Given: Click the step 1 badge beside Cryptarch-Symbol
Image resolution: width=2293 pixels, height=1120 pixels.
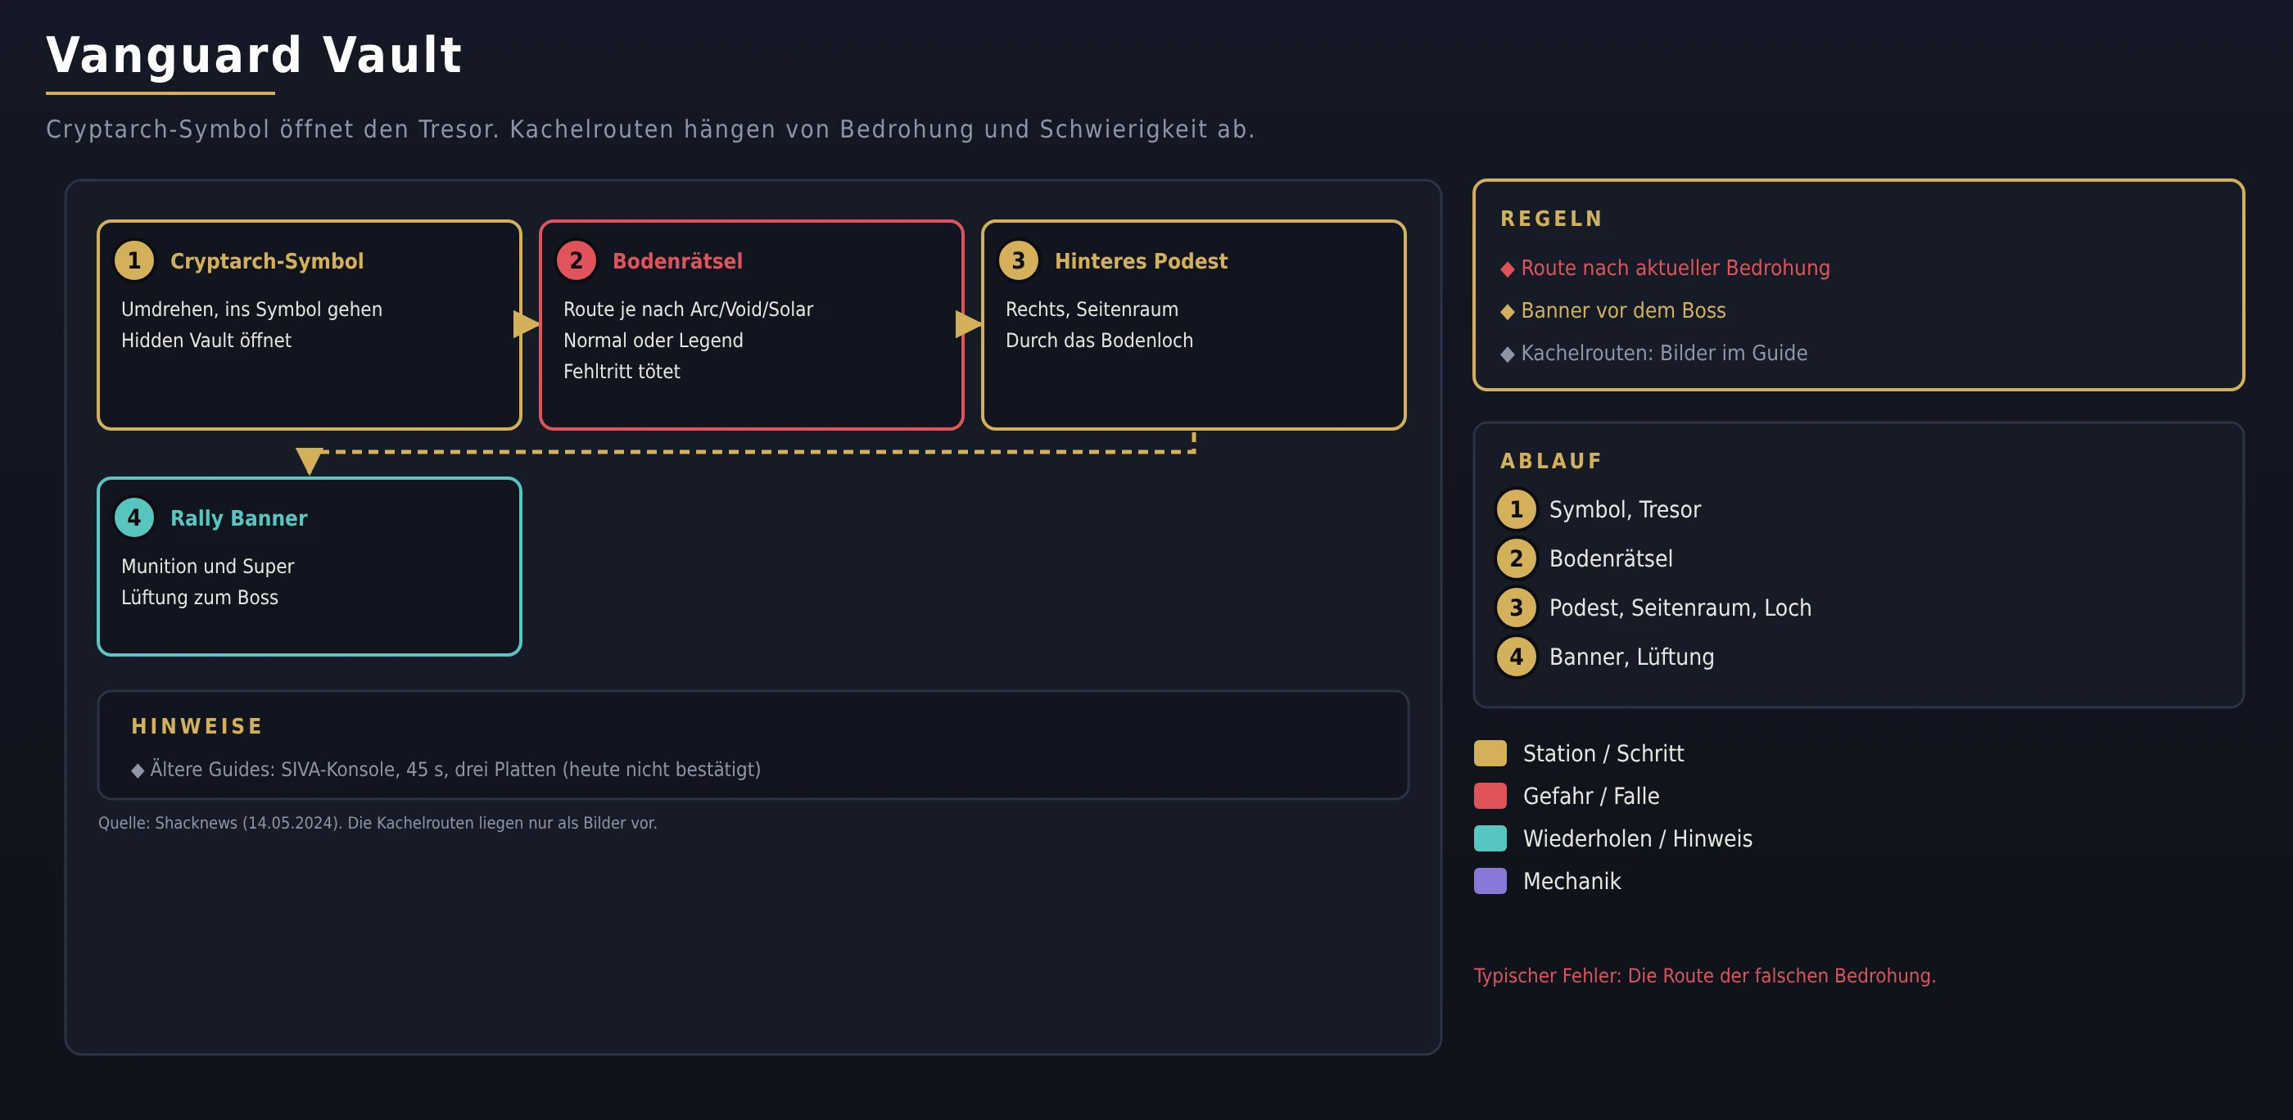Looking at the screenshot, I should point(134,260).
